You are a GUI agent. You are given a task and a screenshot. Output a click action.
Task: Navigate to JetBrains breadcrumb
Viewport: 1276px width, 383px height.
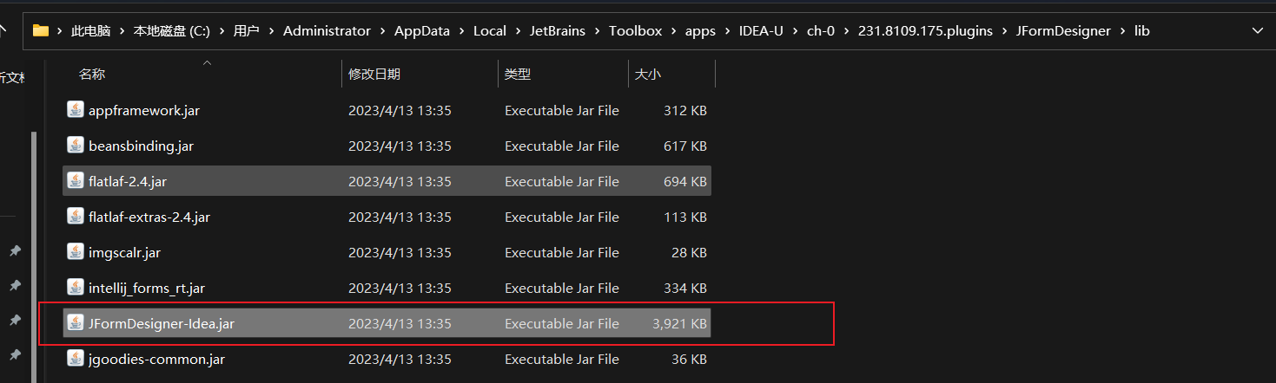[x=558, y=30]
